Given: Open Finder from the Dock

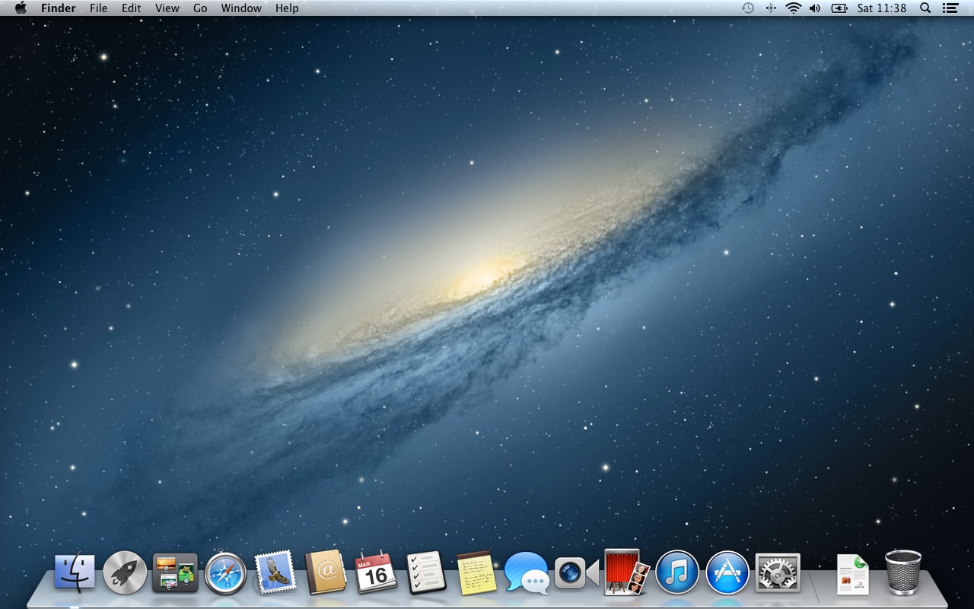Looking at the screenshot, I should (74, 571).
